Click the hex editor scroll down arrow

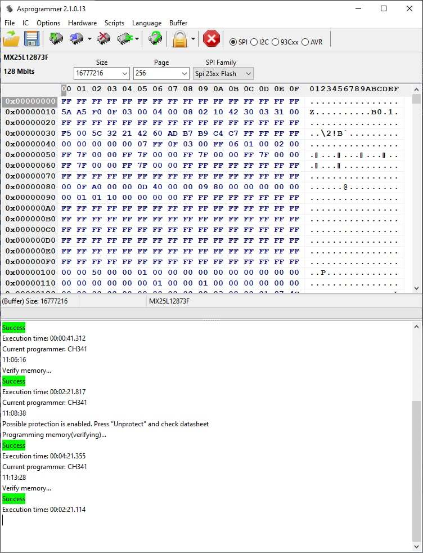416,288
